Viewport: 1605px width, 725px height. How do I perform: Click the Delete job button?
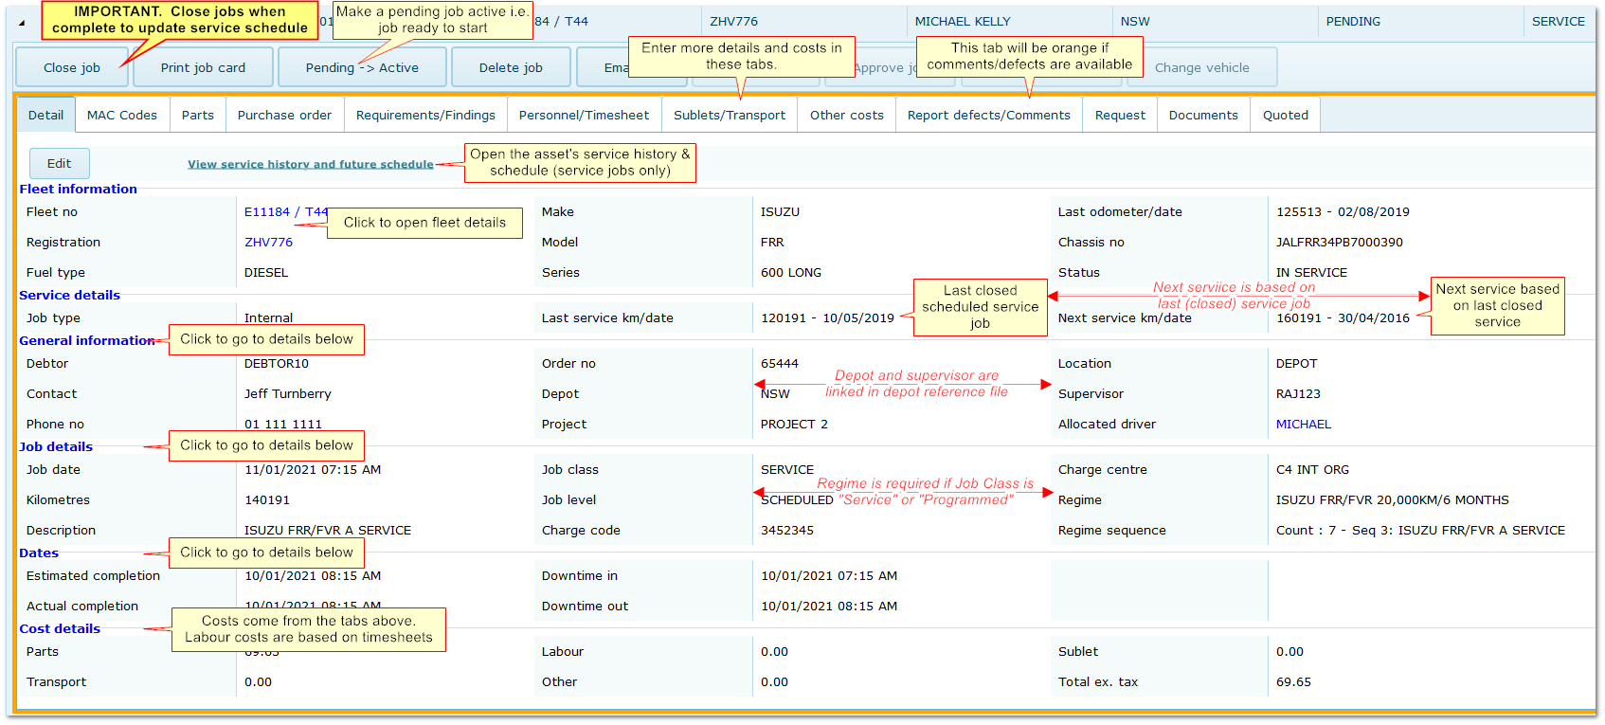tap(511, 67)
